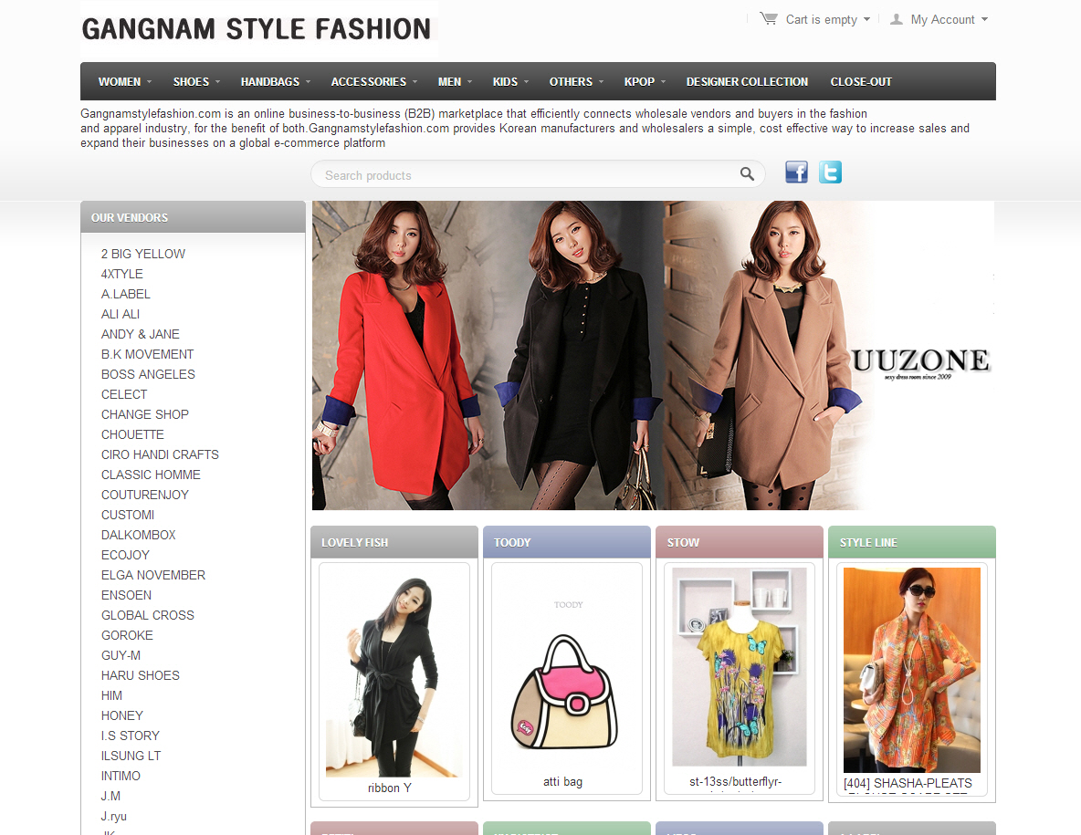Viewport: 1081px width, 835px height.
Task: Select vendor BOSS ANGELES
Action: tap(148, 374)
